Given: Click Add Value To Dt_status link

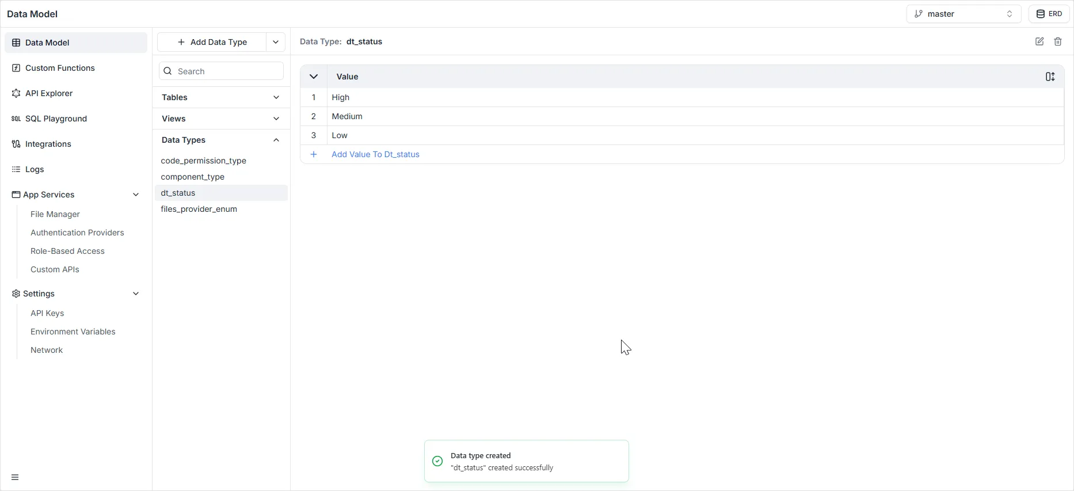Looking at the screenshot, I should click(375, 154).
